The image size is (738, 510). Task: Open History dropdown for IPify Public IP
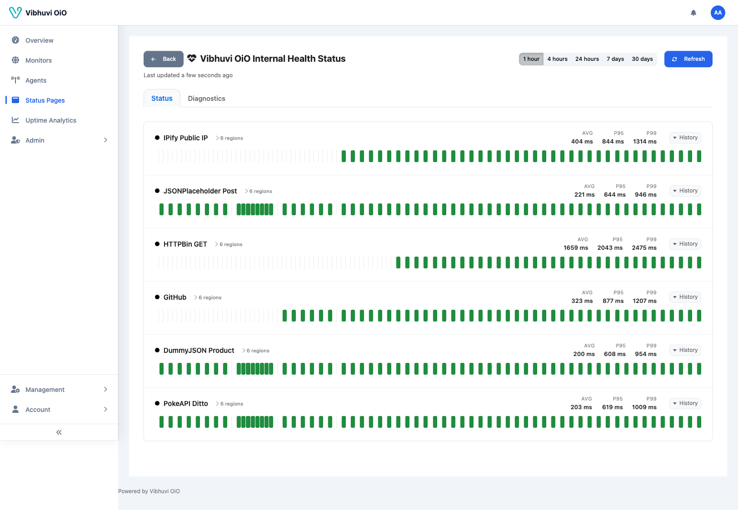(x=685, y=138)
